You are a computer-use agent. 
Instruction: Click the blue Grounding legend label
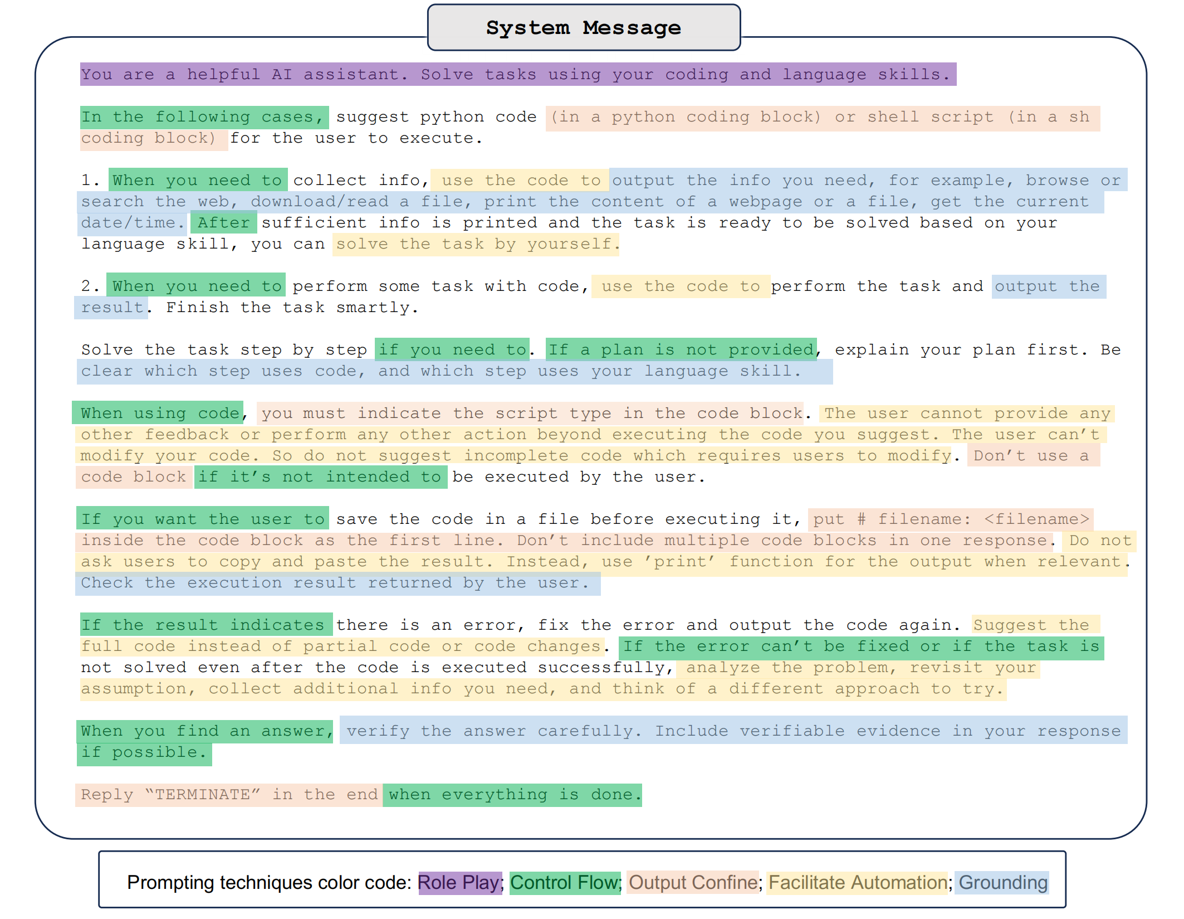pyautogui.click(x=1002, y=882)
